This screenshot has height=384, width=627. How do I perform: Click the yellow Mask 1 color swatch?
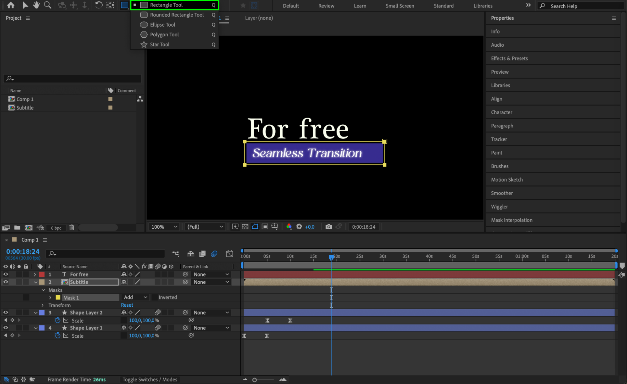(58, 297)
